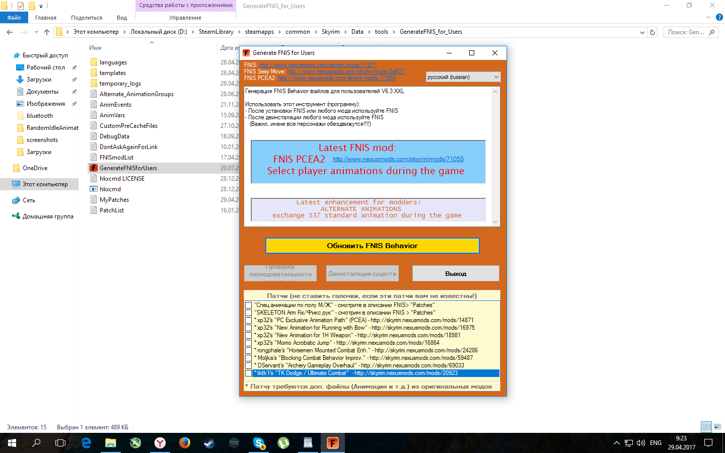Open Yandex browser from taskbar
The height and width of the screenshot is (453, 725).
[x=160, y=443]
